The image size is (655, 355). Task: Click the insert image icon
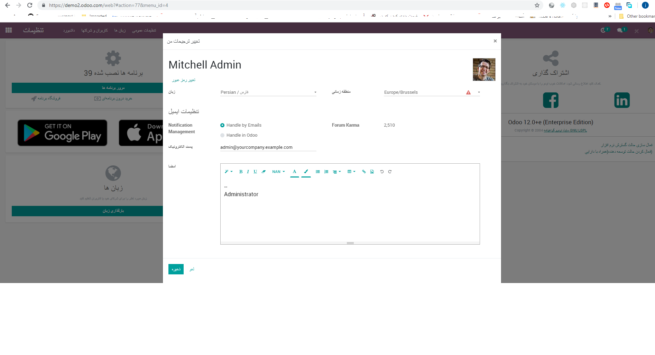(372, 171)
